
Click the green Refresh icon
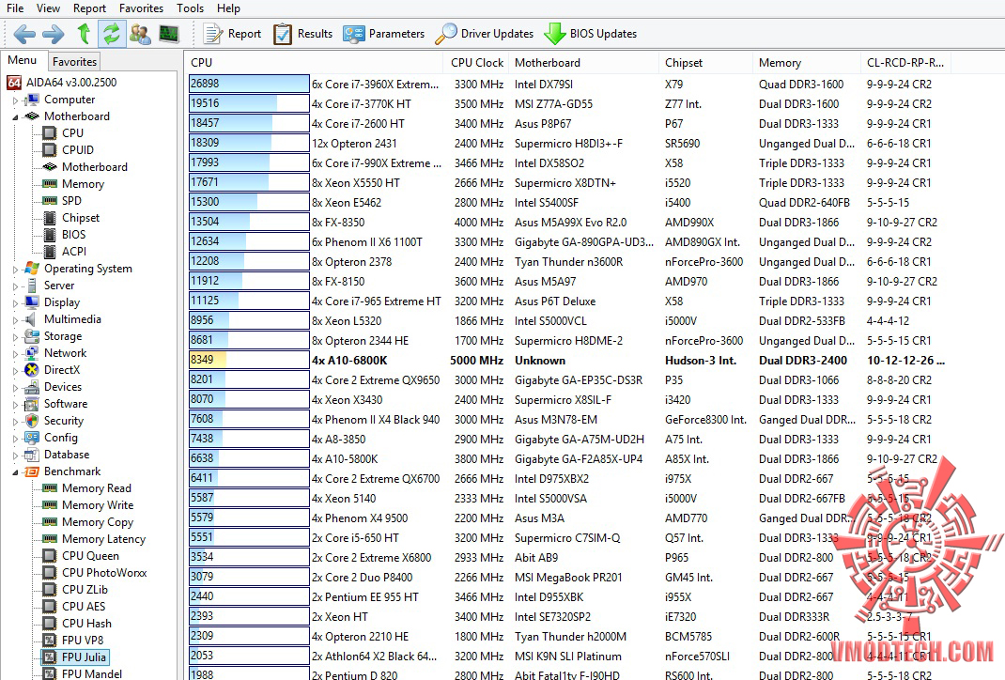112,33
